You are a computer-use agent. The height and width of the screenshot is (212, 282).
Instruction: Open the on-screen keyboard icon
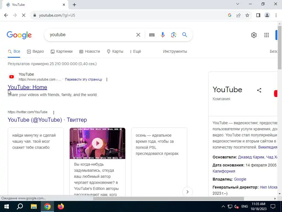point(152,35)
